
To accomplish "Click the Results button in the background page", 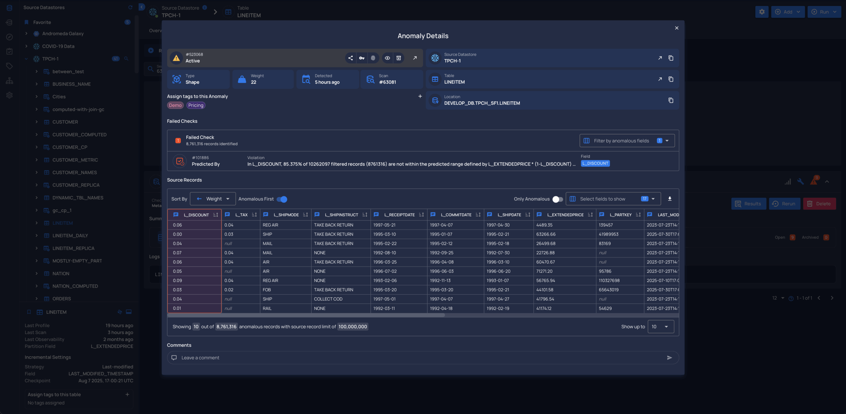I will tap(749, 204).
